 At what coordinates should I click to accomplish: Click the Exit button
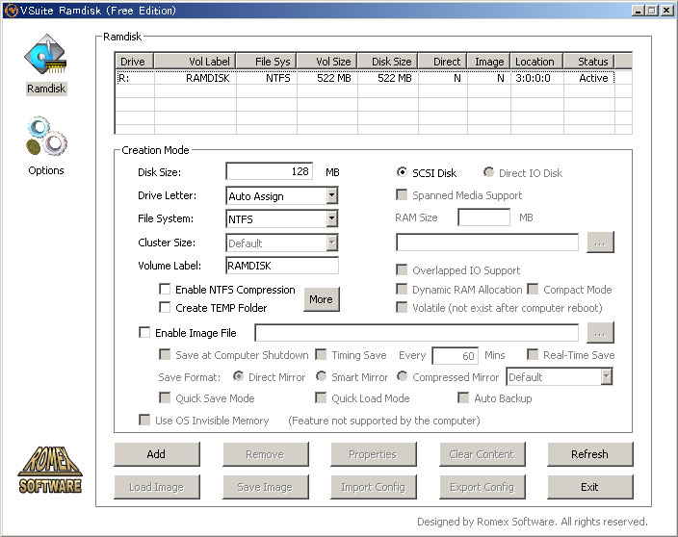pyautogui.click(x=590, y=487)
